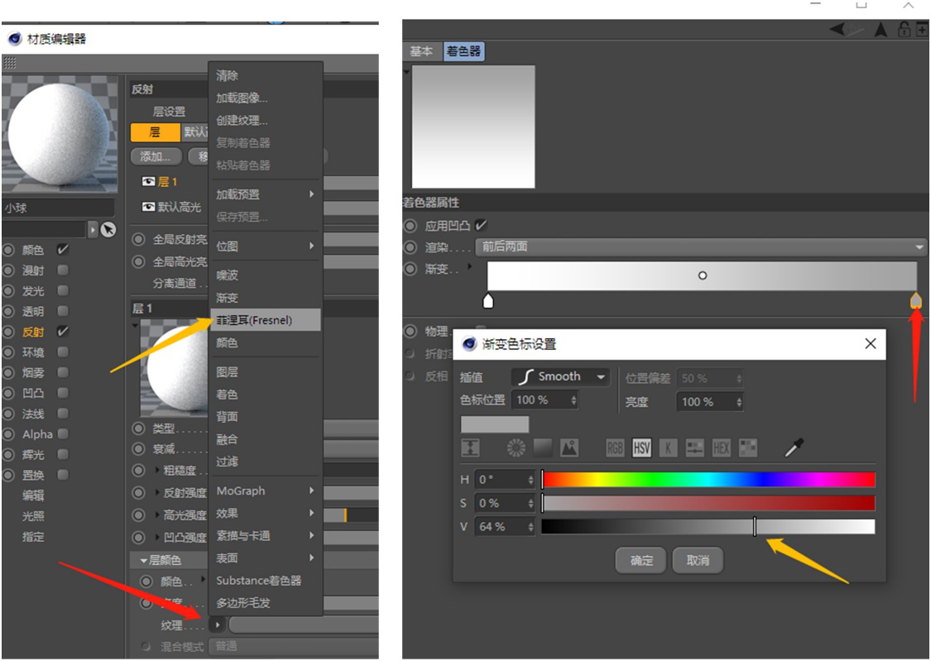
Task: Open the Smooth interpolation dropdown
Action: point(560,377)
